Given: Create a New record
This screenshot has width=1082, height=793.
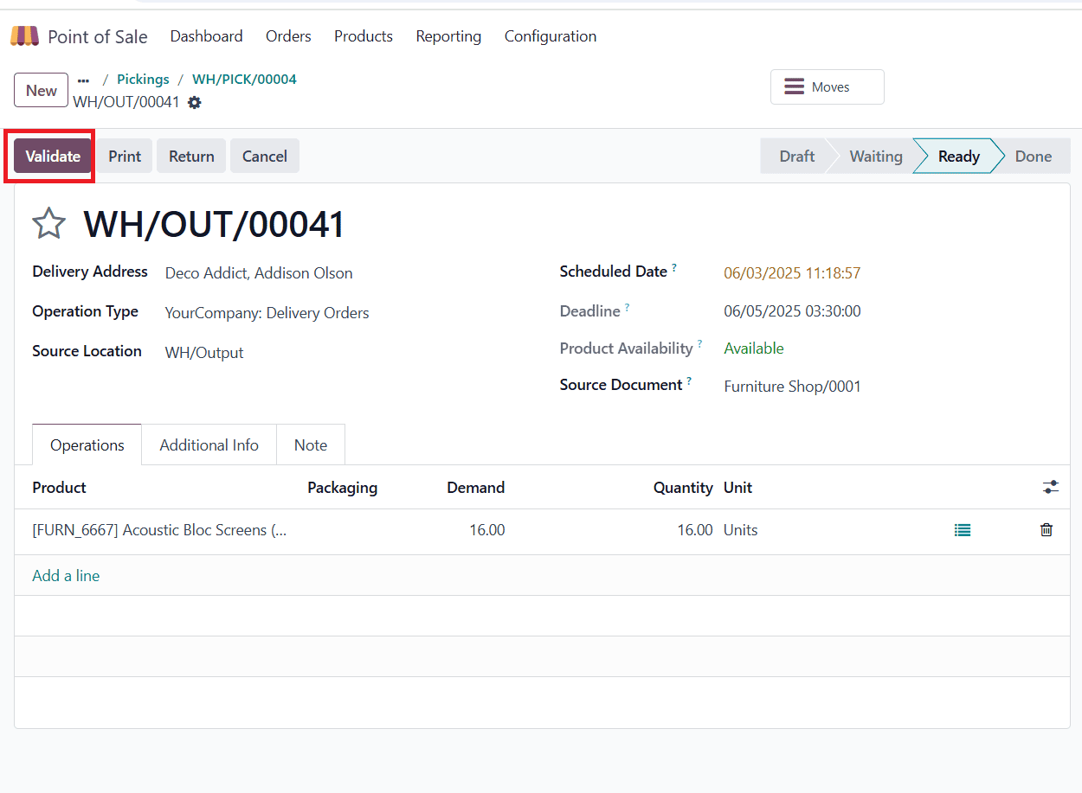Looking at the screenshot, I should [x=42, y=90].
